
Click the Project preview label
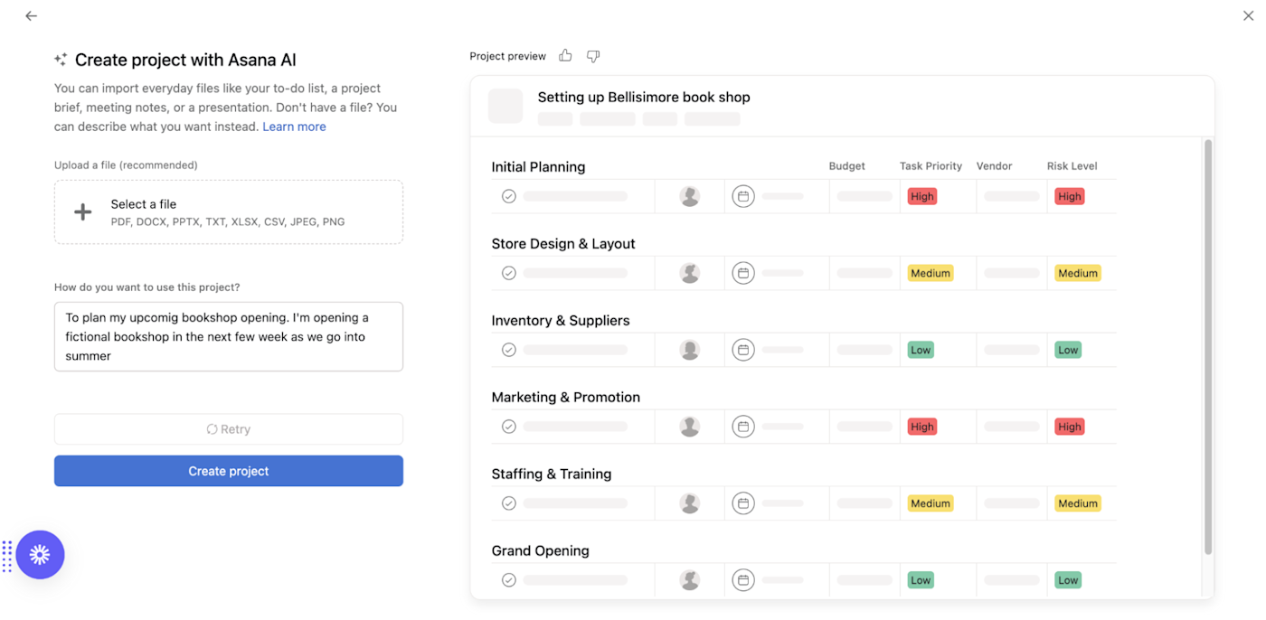(x=508, y=56)
